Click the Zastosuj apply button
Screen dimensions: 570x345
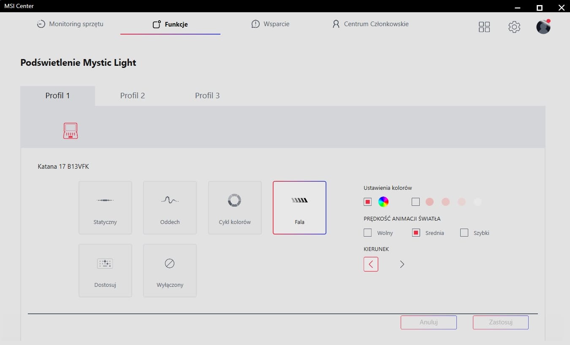click(501, 322)
